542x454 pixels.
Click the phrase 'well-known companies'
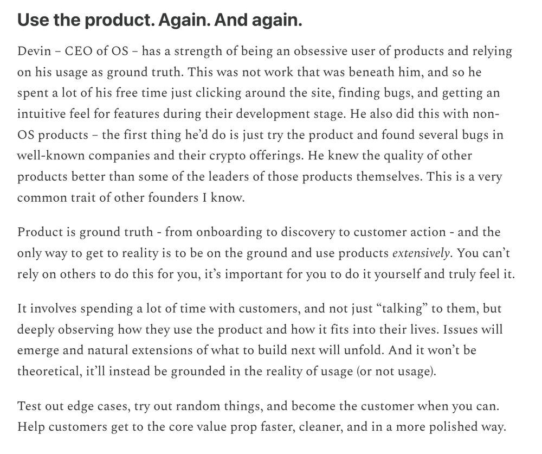tap(83, 156)
